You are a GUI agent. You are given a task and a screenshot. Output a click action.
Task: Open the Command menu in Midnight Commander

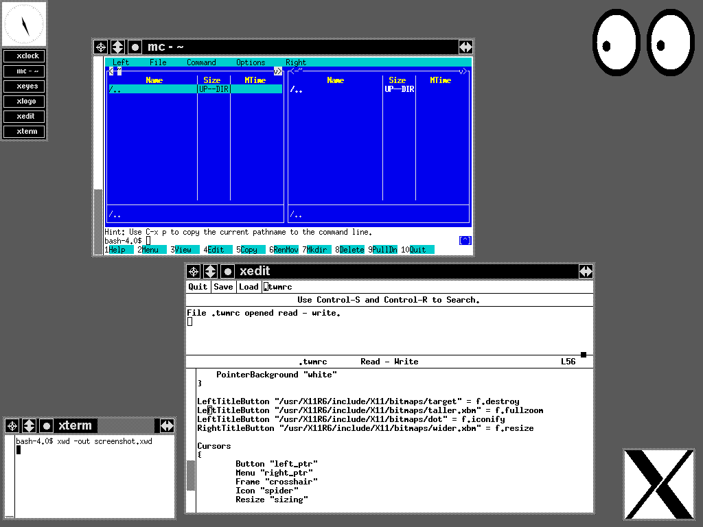click(x=201, y=62)
